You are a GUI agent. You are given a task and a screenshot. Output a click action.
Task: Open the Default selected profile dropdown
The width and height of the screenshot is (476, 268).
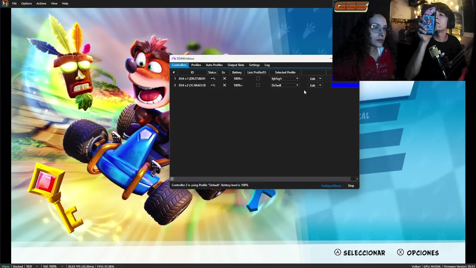[285, 85]
